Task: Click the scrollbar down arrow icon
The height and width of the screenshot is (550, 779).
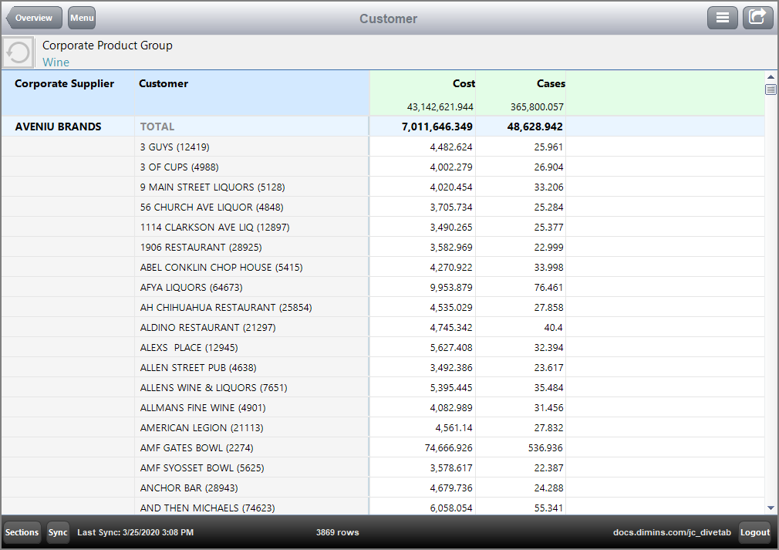Action: pyautogui.click(x=771, y=508)
